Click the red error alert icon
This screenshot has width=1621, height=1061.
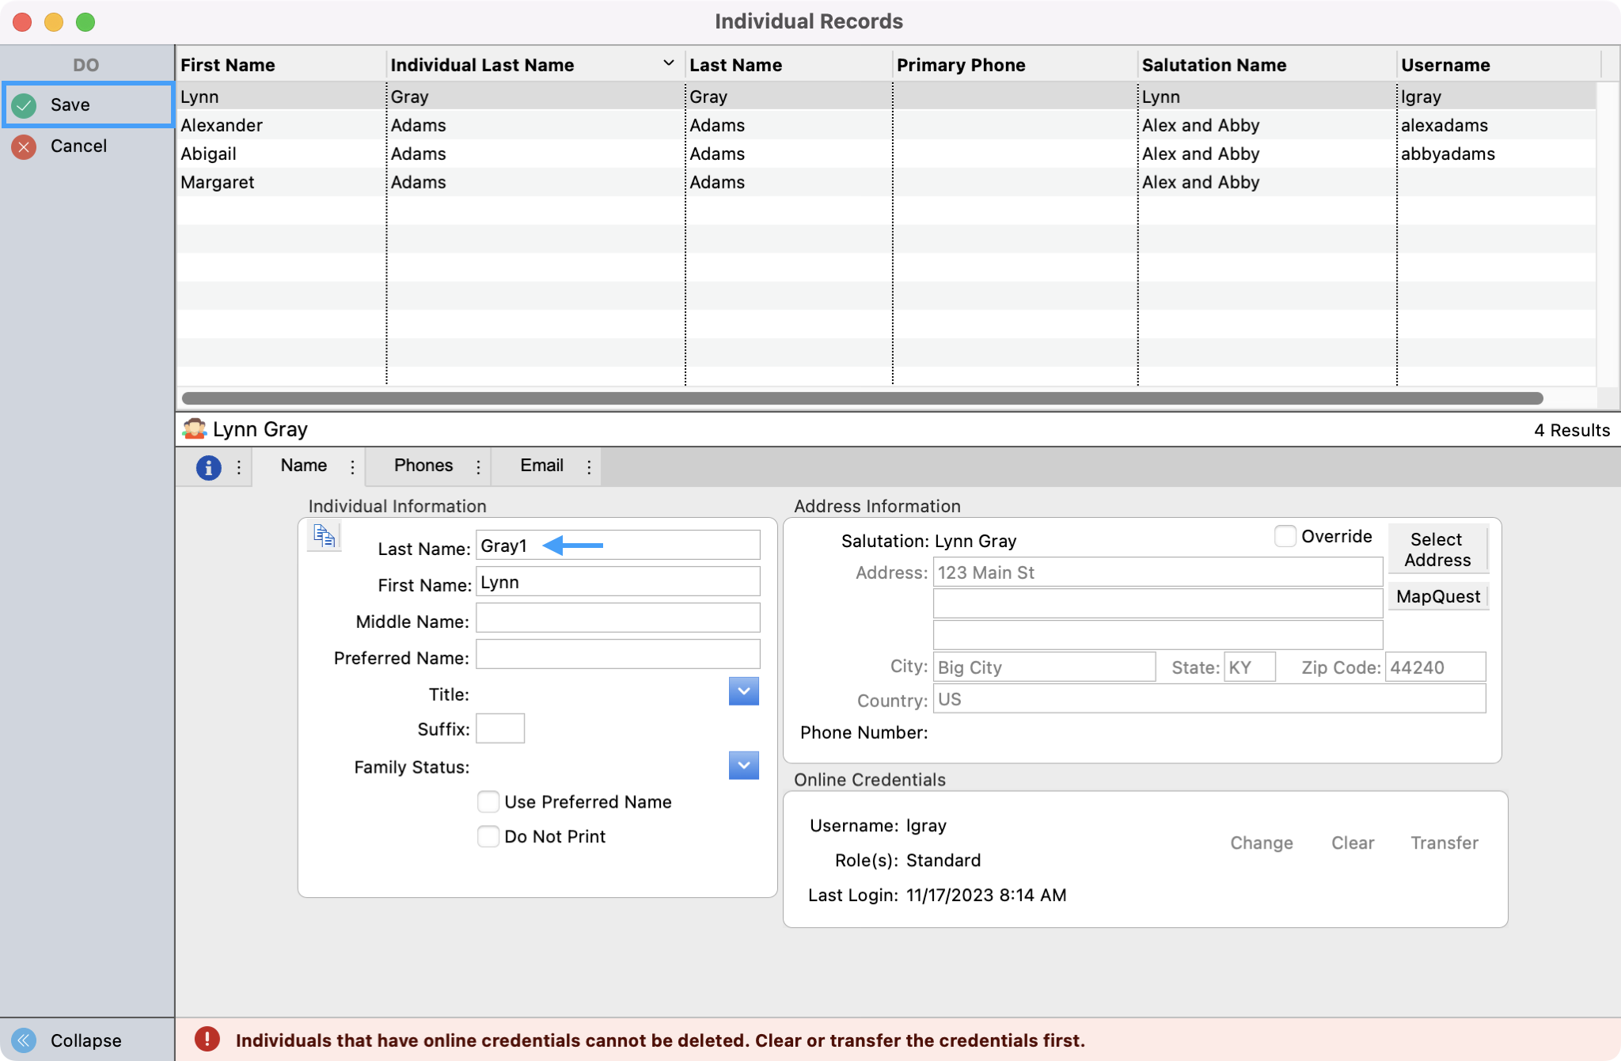point(207,1040)
